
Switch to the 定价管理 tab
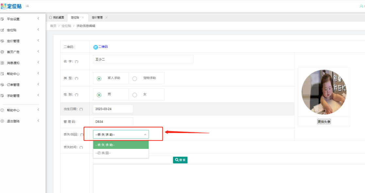click(x=97, y=18)
